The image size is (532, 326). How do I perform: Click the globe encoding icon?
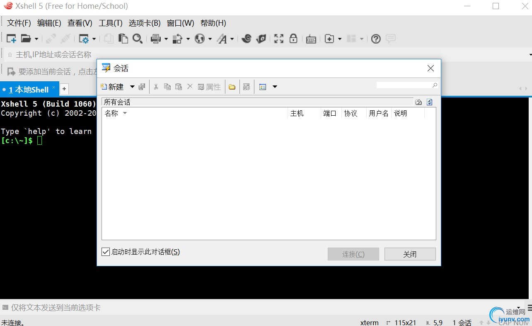200,39
